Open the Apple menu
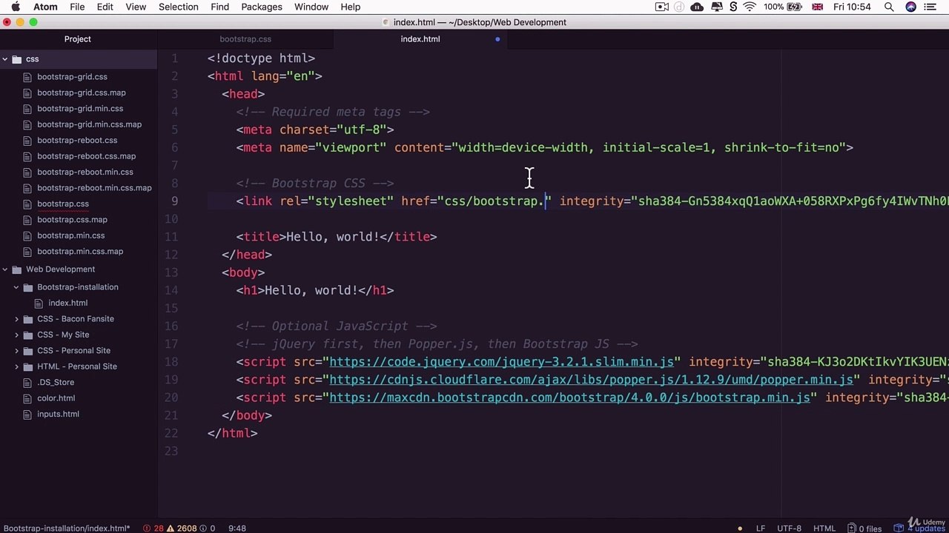This screenshot has height=533, width=949. 15,7
